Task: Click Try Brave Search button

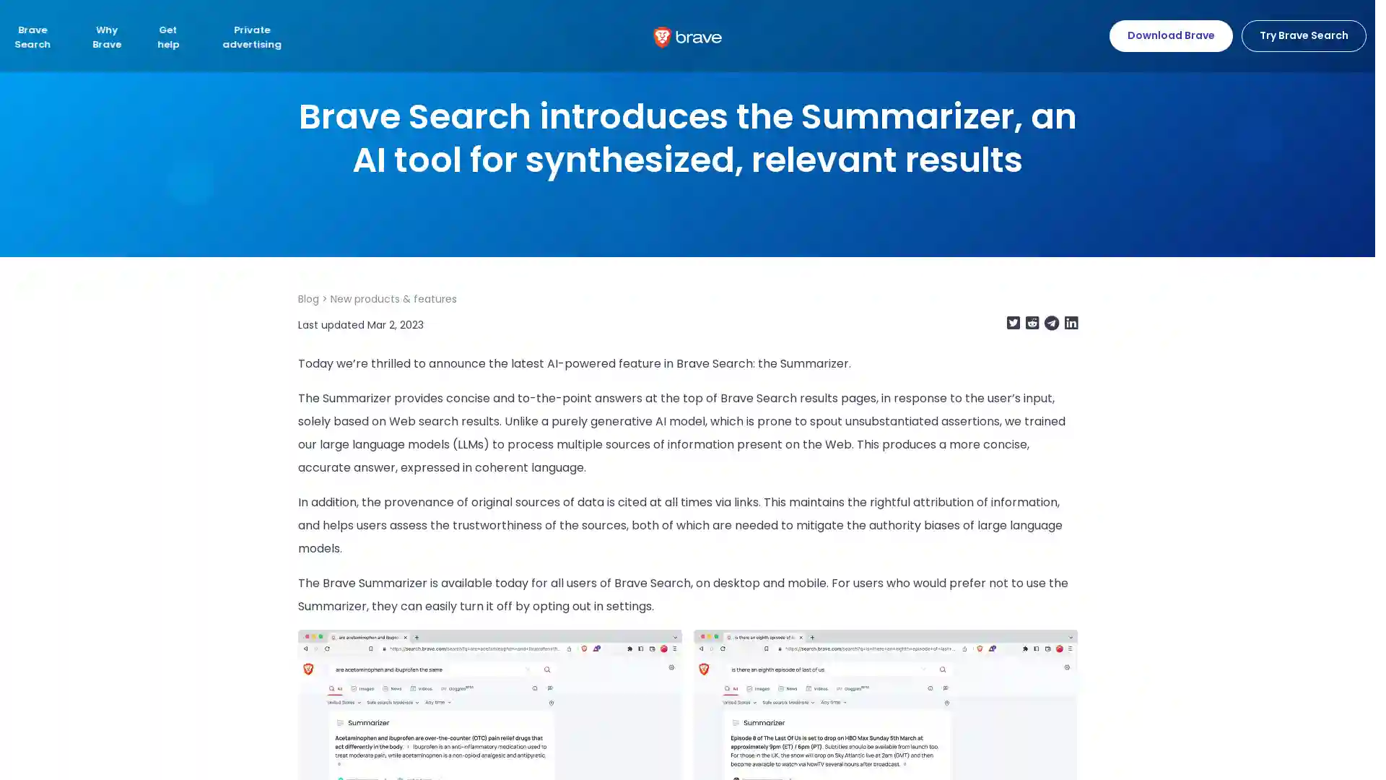Action: point(1303,35)
